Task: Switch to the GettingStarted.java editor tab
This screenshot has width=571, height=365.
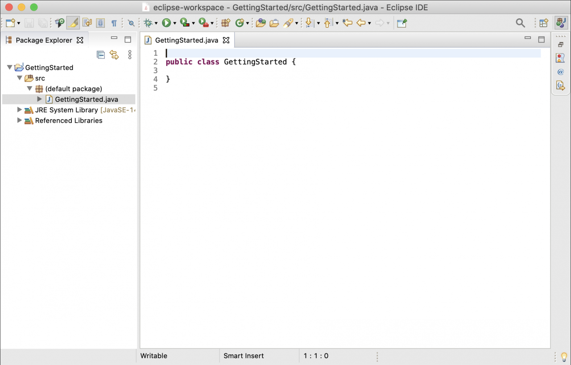Action: pyautogui.click(x=186, y=40)
